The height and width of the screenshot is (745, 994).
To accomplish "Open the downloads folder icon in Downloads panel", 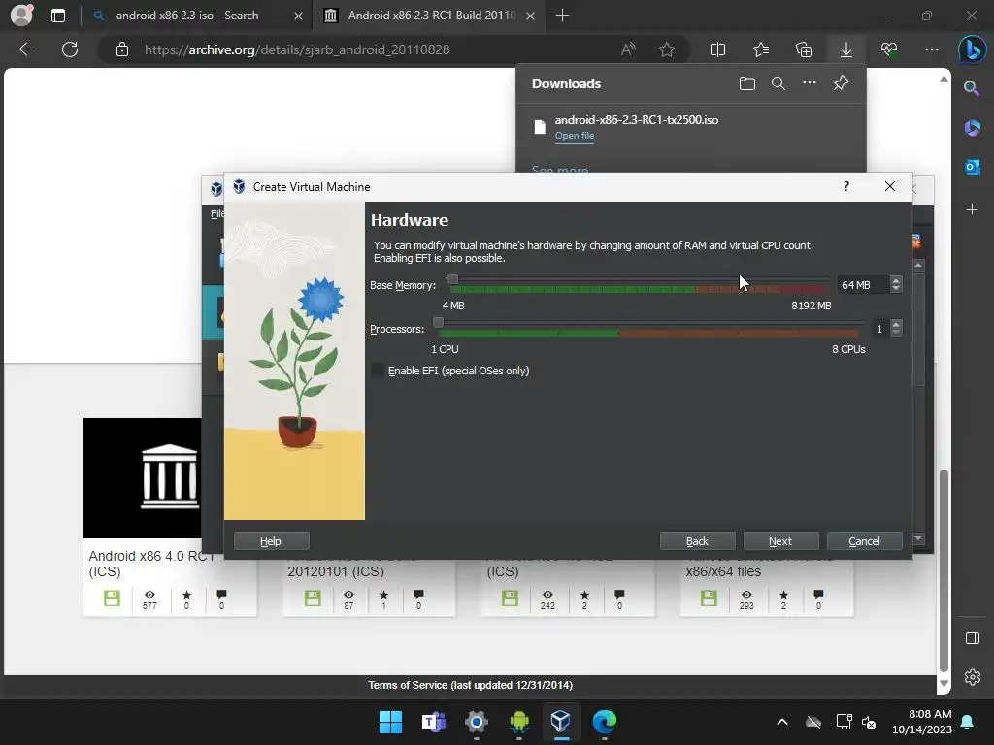I will click(x=747, y=83).
